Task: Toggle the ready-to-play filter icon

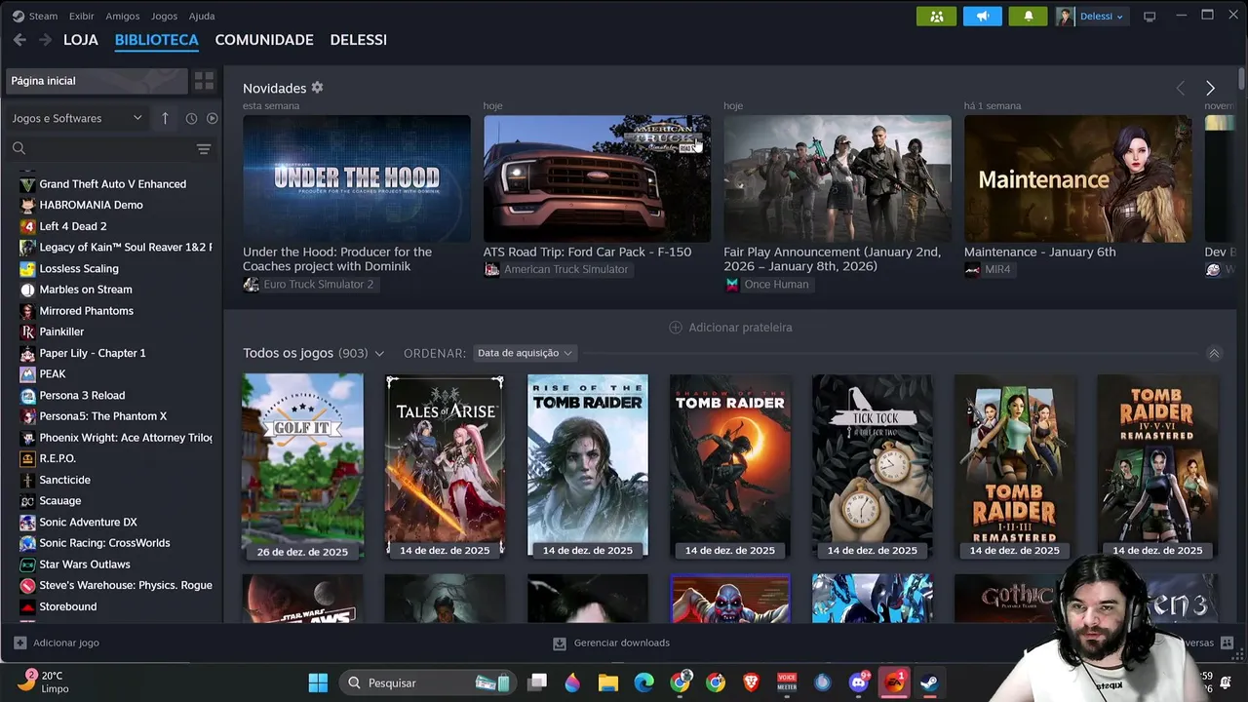Action: (212, 118)
